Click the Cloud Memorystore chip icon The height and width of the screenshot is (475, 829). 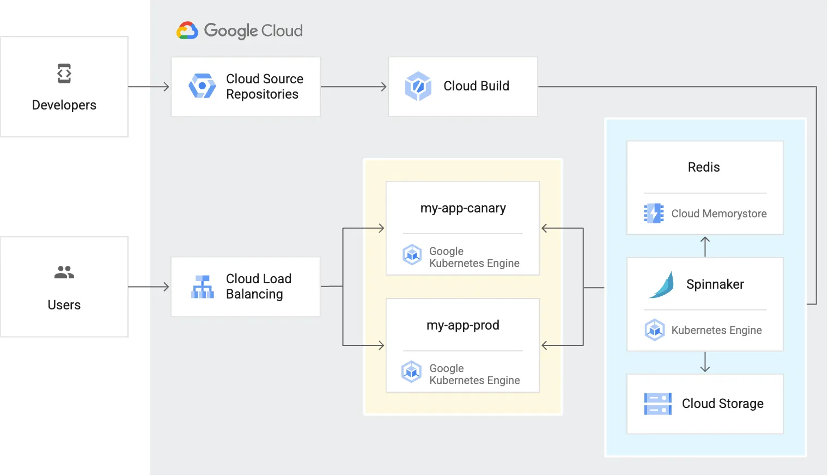pyautogui.click(x=654, y=214)
